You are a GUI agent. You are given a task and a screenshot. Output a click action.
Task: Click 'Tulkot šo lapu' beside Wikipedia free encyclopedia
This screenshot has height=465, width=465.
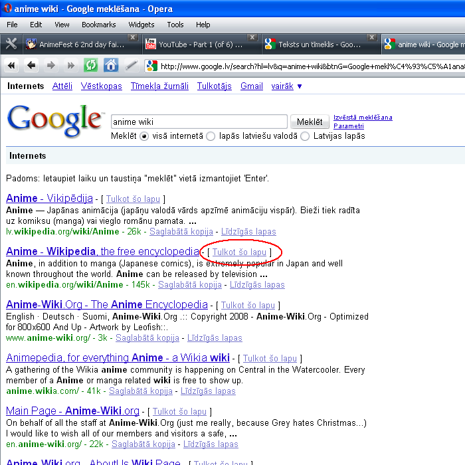pyautogui.click(x=239, y=252)
